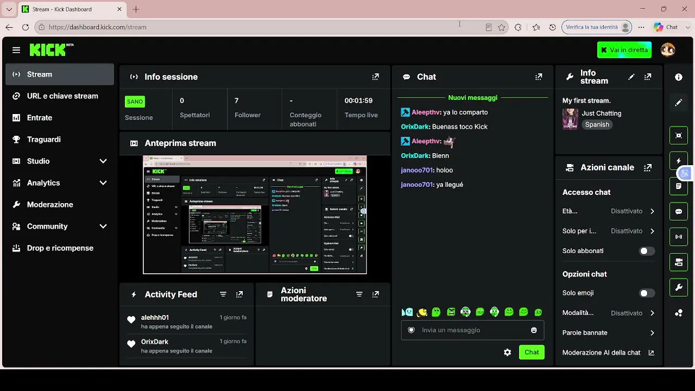Open the Modalità chat option setting

608,313
